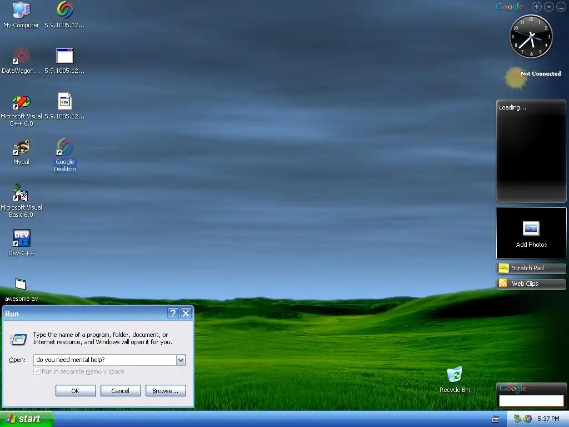
Task: Select the Google Desktop shortcut icon
Action: [x=64, y=155]
